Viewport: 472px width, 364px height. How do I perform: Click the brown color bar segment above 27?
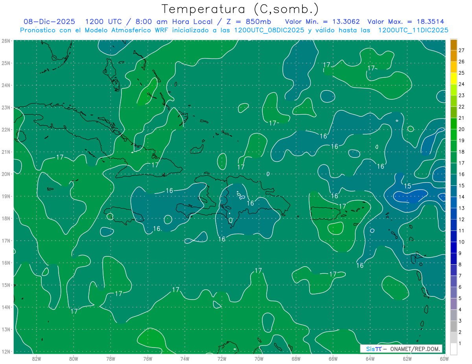454,45
